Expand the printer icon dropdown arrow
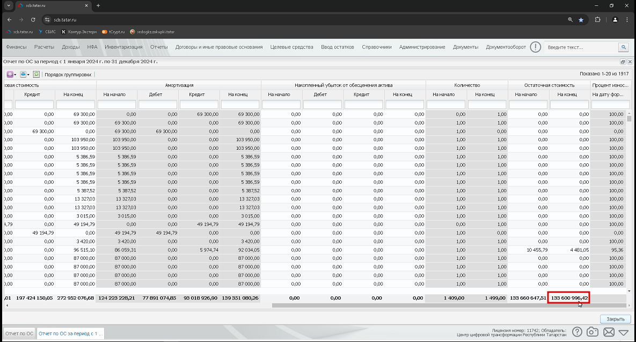Image resolution: width=636 pixels, height=342 pixels. tap(28, 75)
